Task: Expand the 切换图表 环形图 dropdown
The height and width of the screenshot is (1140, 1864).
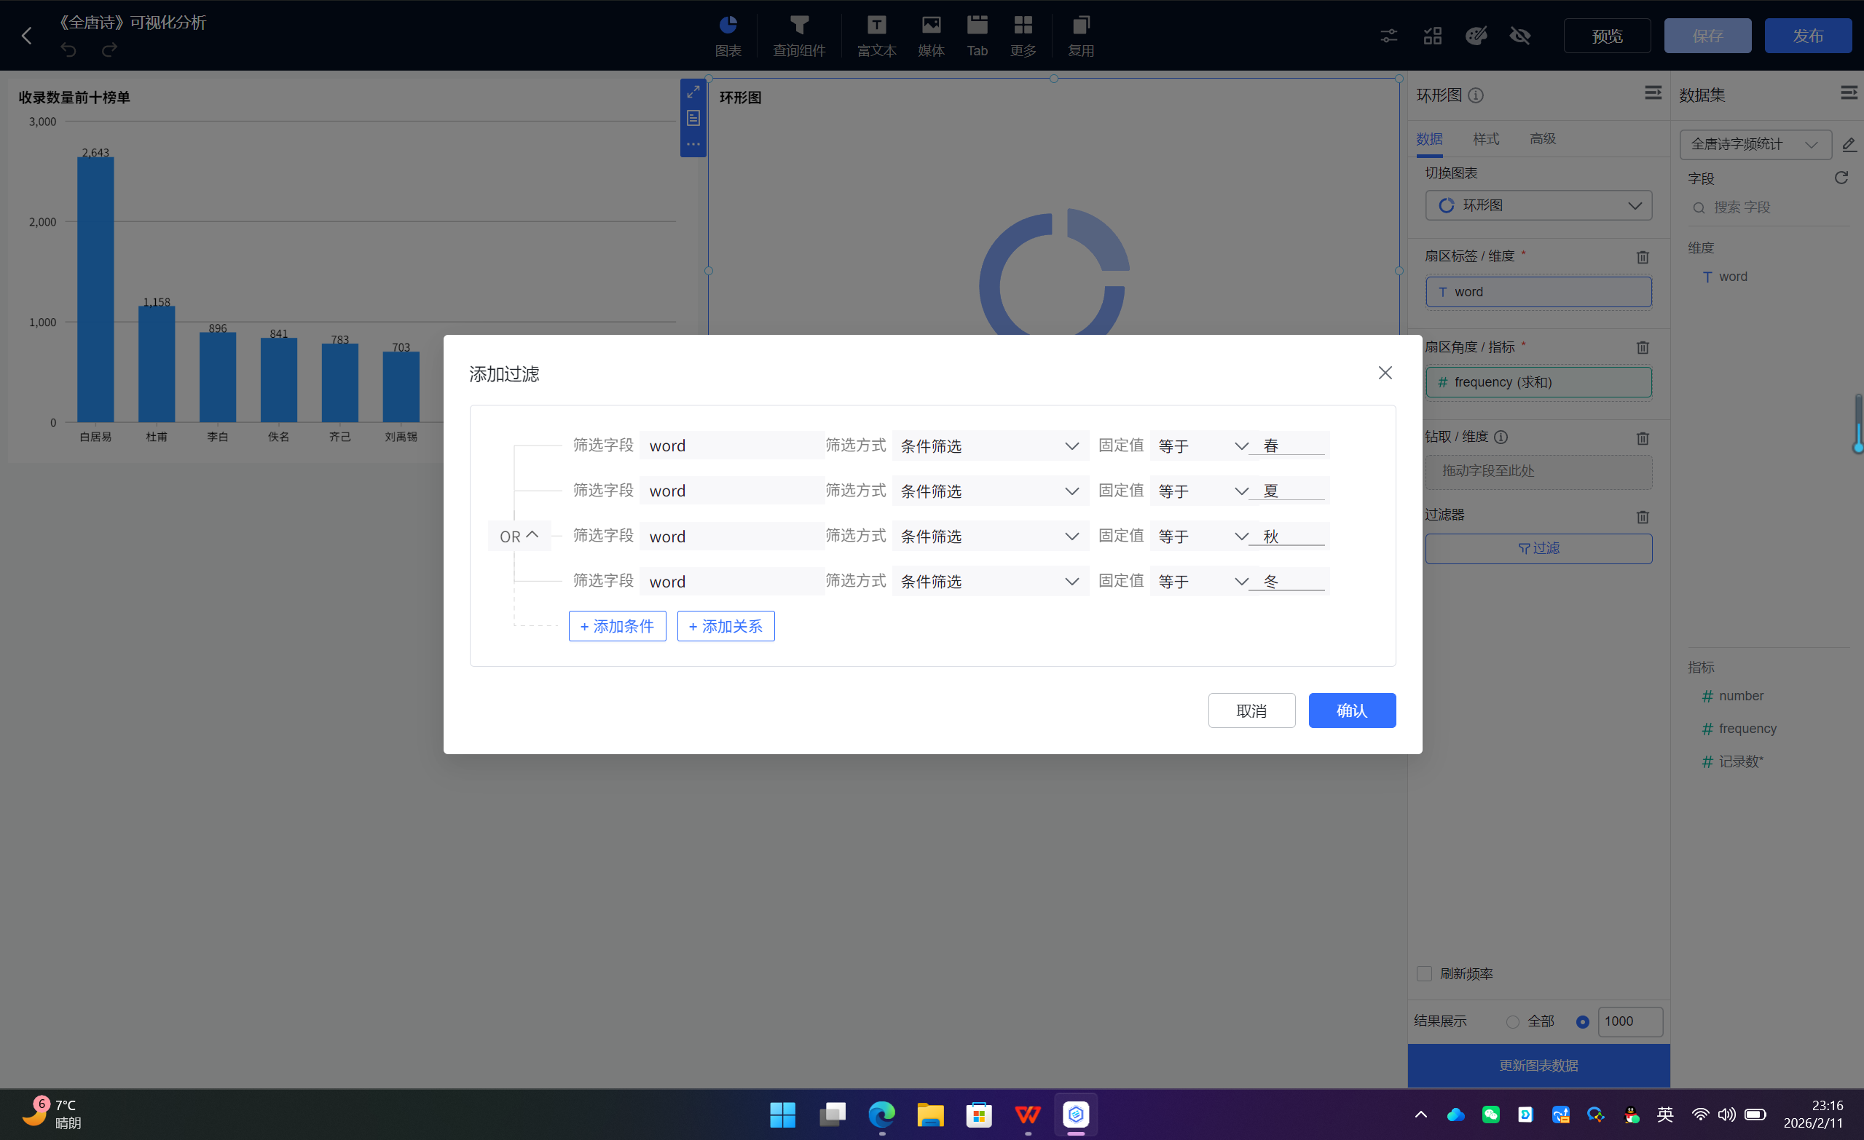Action: click(x=1538, y=205)
